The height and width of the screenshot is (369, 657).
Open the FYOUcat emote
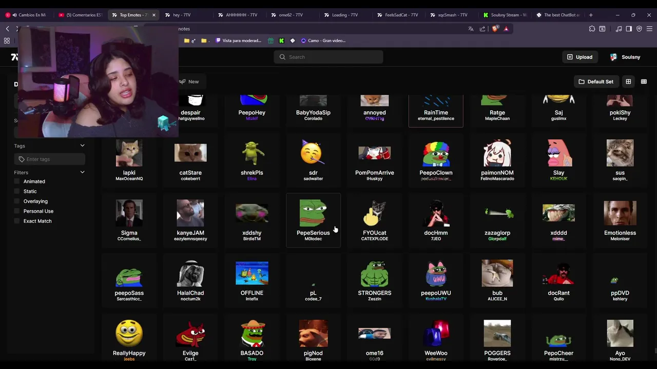tap(374, 220)
